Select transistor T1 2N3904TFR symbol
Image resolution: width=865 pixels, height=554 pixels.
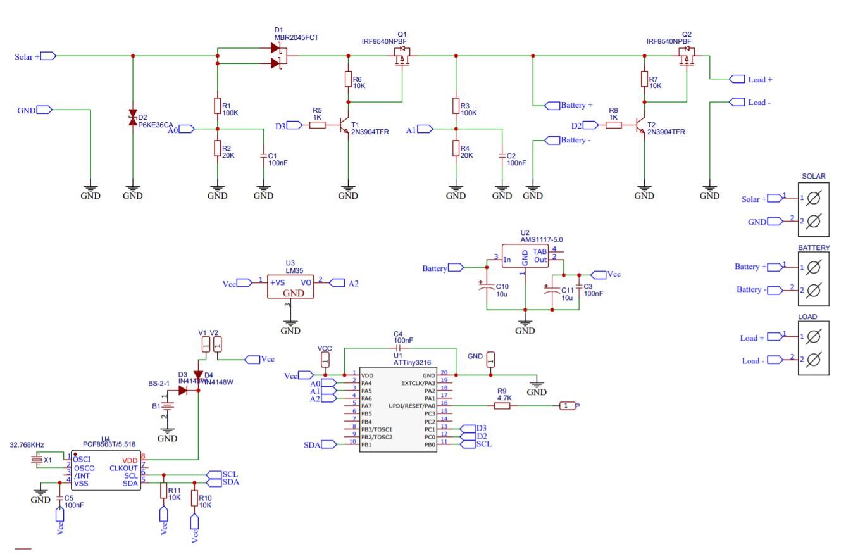[x=345, y=125]
